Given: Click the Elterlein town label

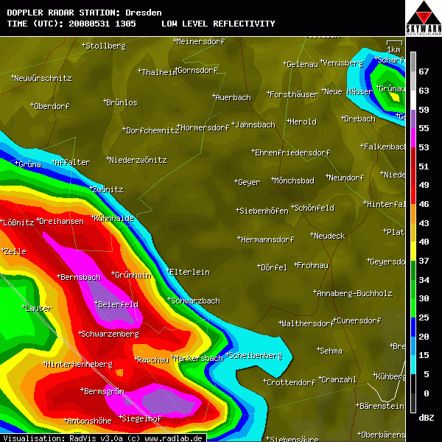Looking at the screenshot, I should tap(188, 272).
